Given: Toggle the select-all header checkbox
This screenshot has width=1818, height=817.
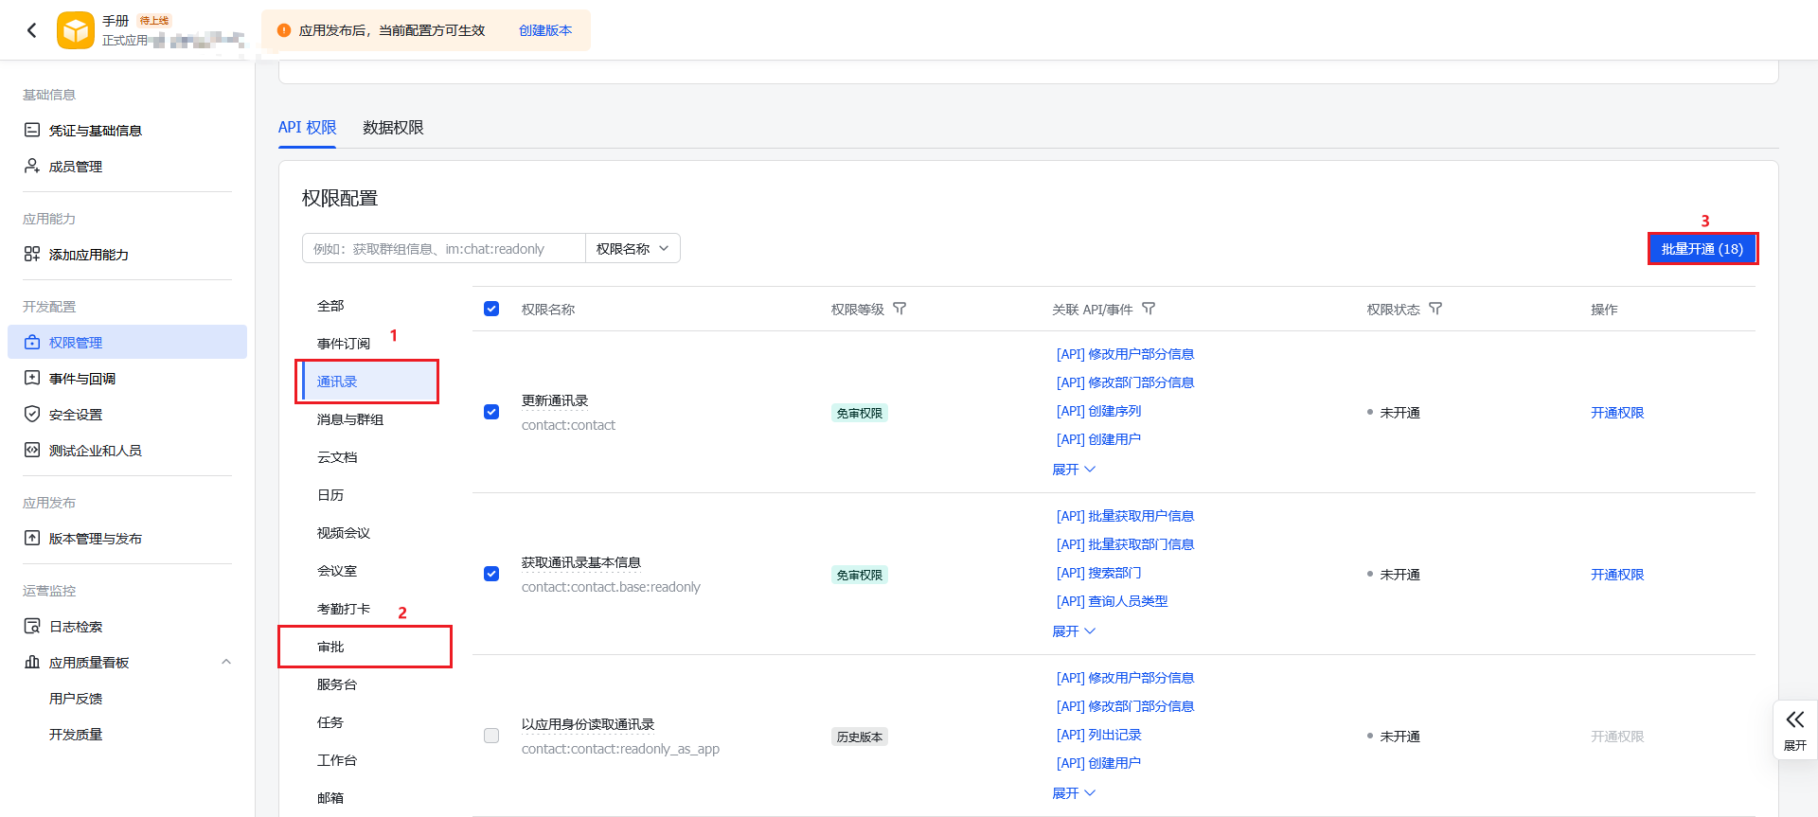Looking at the screenshot, I should 491,309.
